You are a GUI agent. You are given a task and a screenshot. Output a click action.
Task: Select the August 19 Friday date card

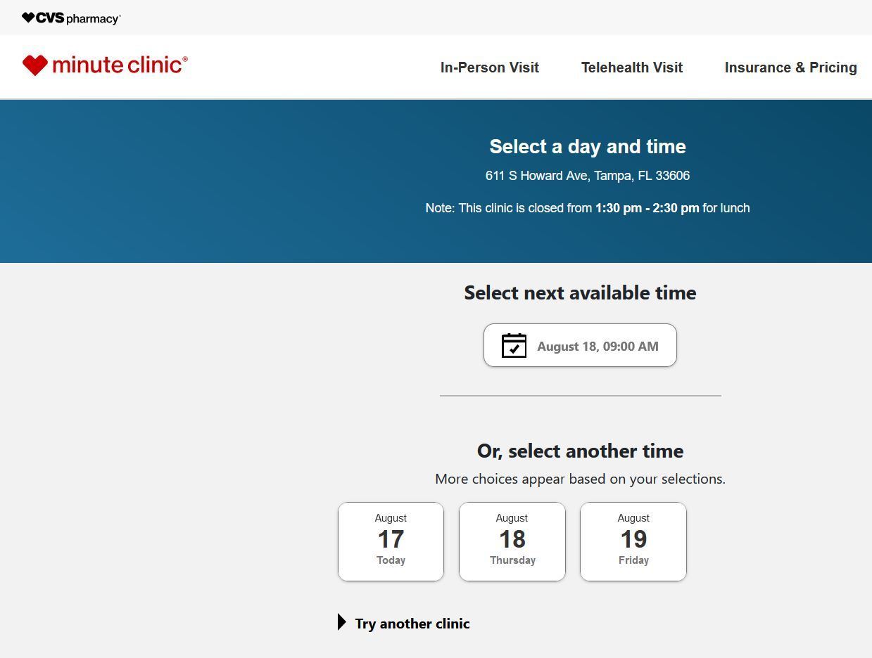pos(633,541)
